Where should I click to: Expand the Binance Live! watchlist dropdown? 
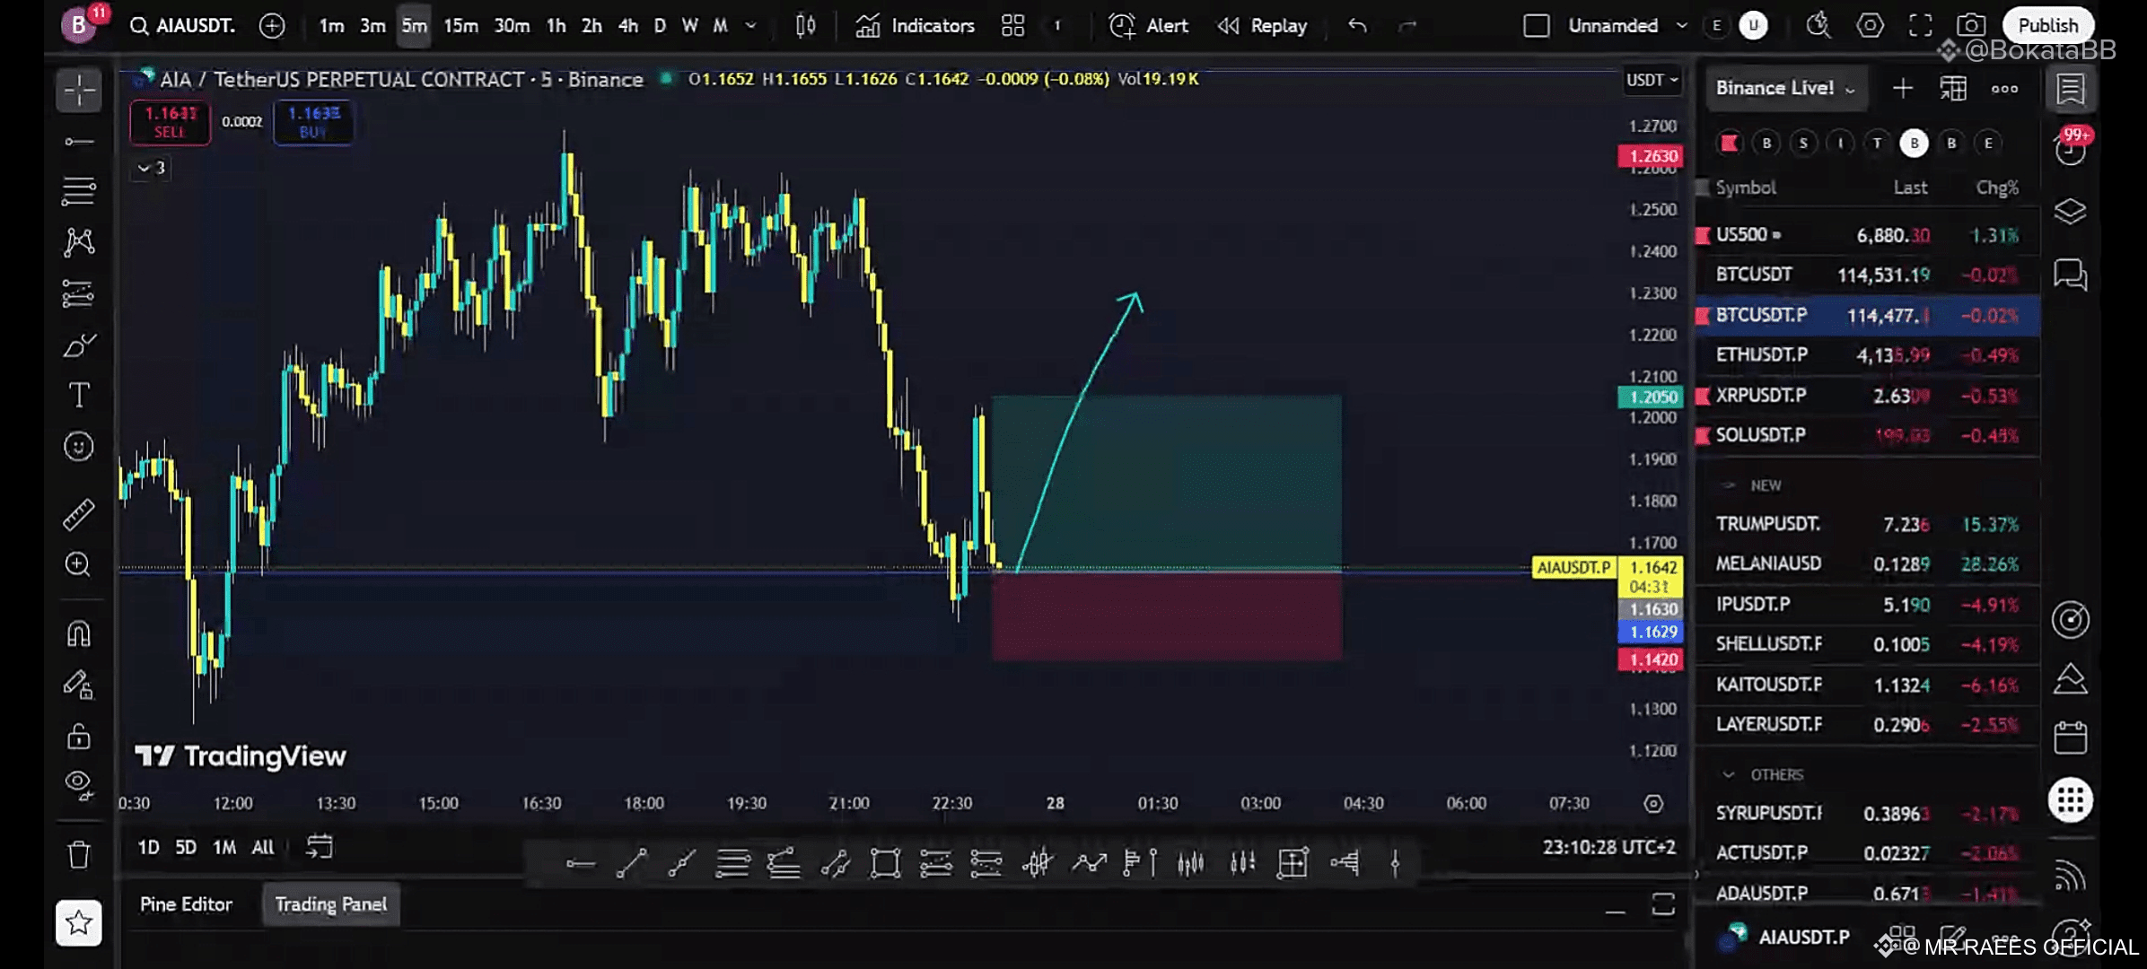1784,88
